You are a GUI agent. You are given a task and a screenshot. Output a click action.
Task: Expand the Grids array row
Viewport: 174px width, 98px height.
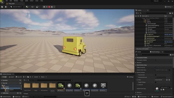click(137, 80)
